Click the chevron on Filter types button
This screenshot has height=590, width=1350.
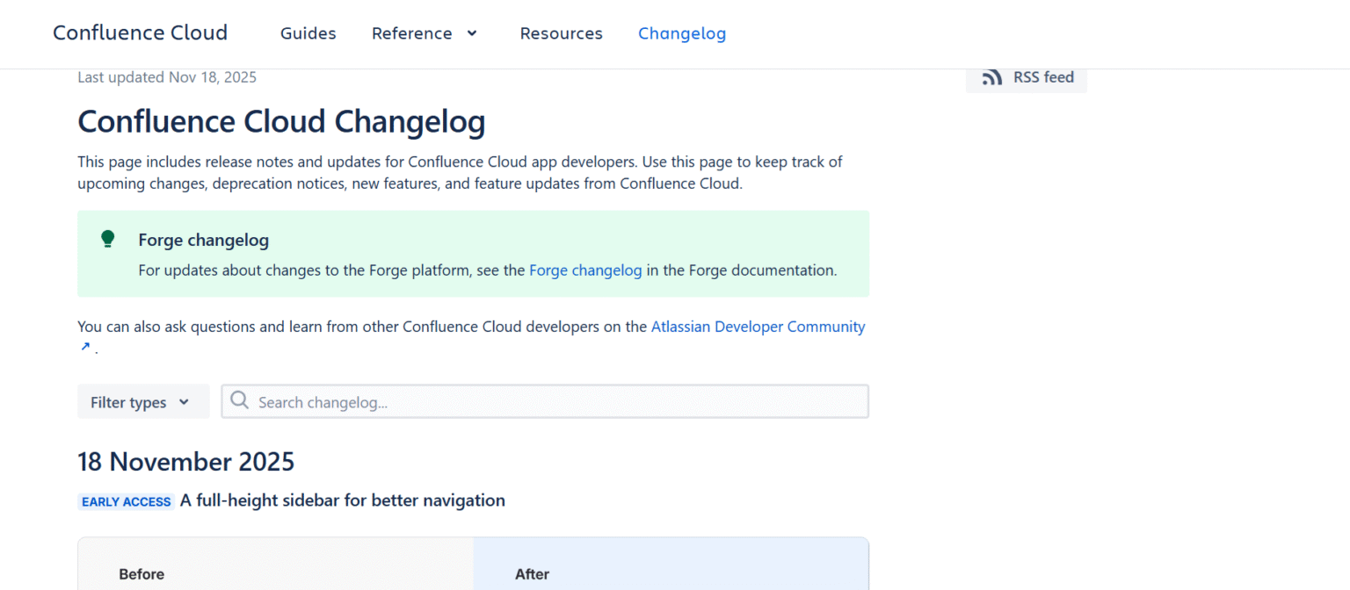185,401
